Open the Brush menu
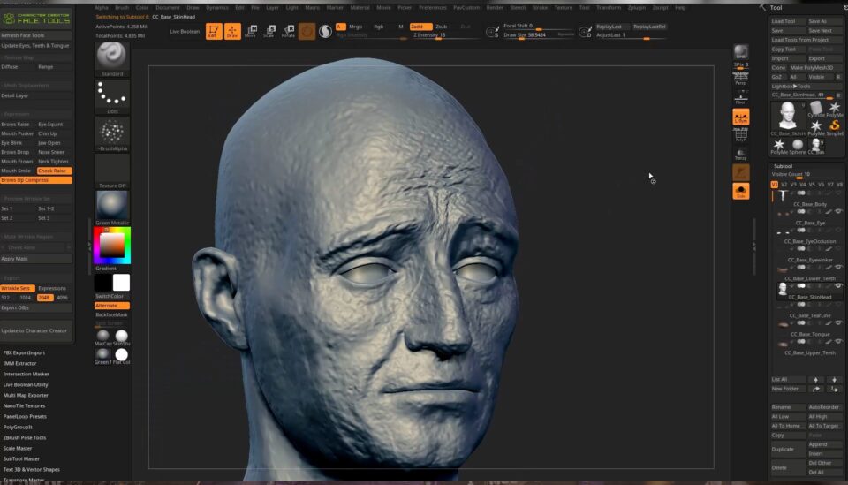Image resolution: width=848 pixels, height=485 pixels. pos(123,7)
